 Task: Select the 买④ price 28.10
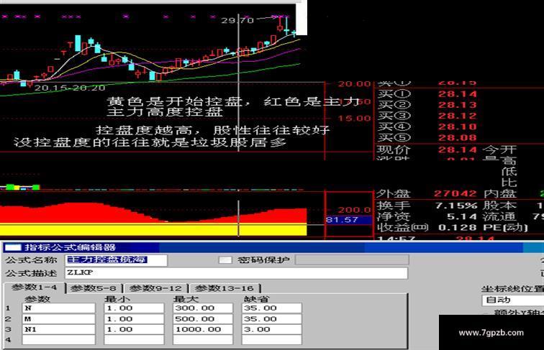(x=457, y=126)
